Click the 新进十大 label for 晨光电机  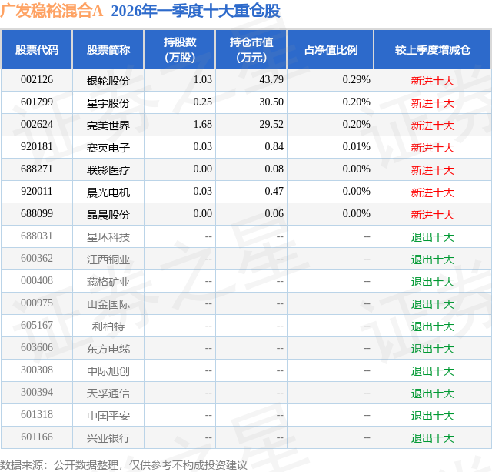(x=433, y=192)
